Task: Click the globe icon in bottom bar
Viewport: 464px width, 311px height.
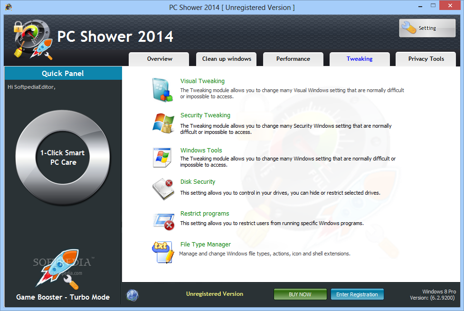Action: tap(133, 295)
